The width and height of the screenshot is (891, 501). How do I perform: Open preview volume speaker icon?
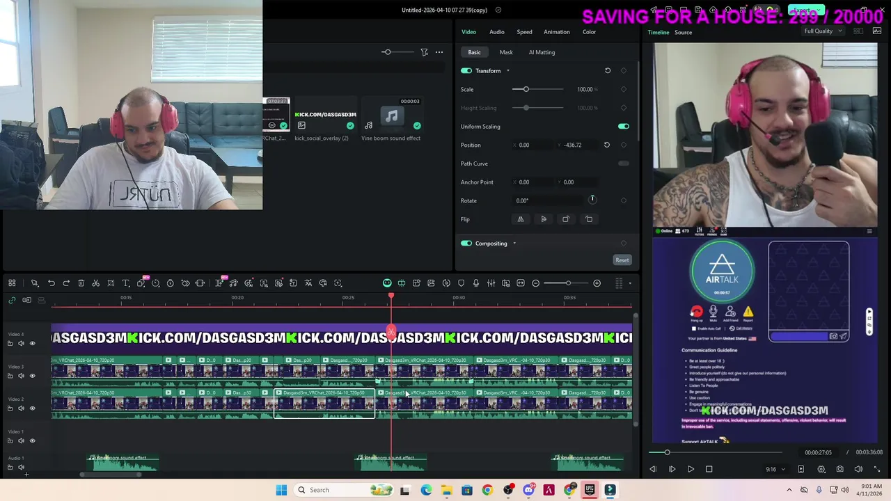point(858,469)
